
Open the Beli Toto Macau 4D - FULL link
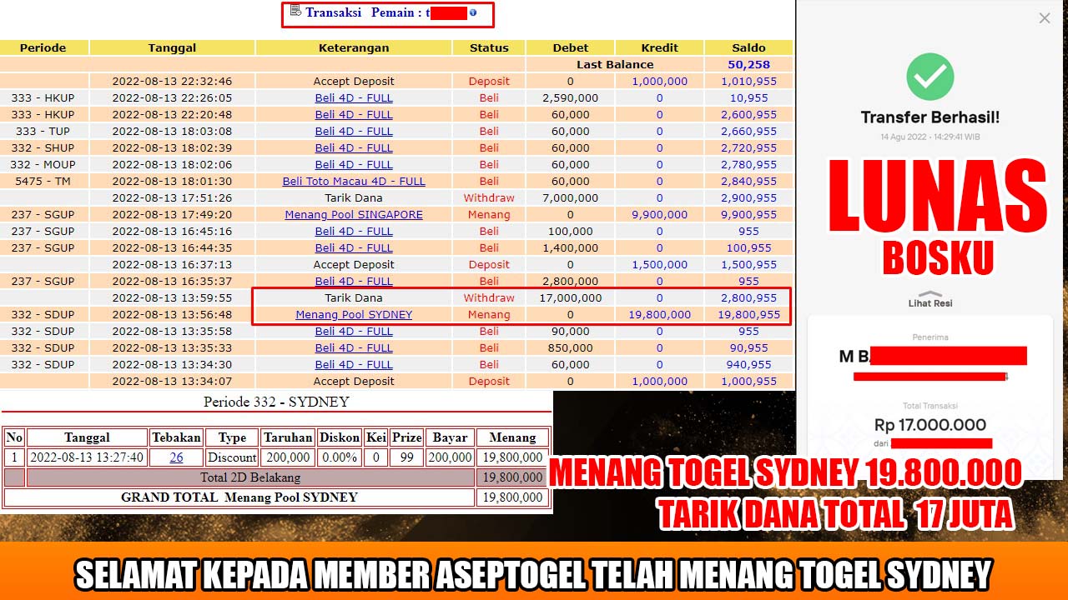click(354, 181)
